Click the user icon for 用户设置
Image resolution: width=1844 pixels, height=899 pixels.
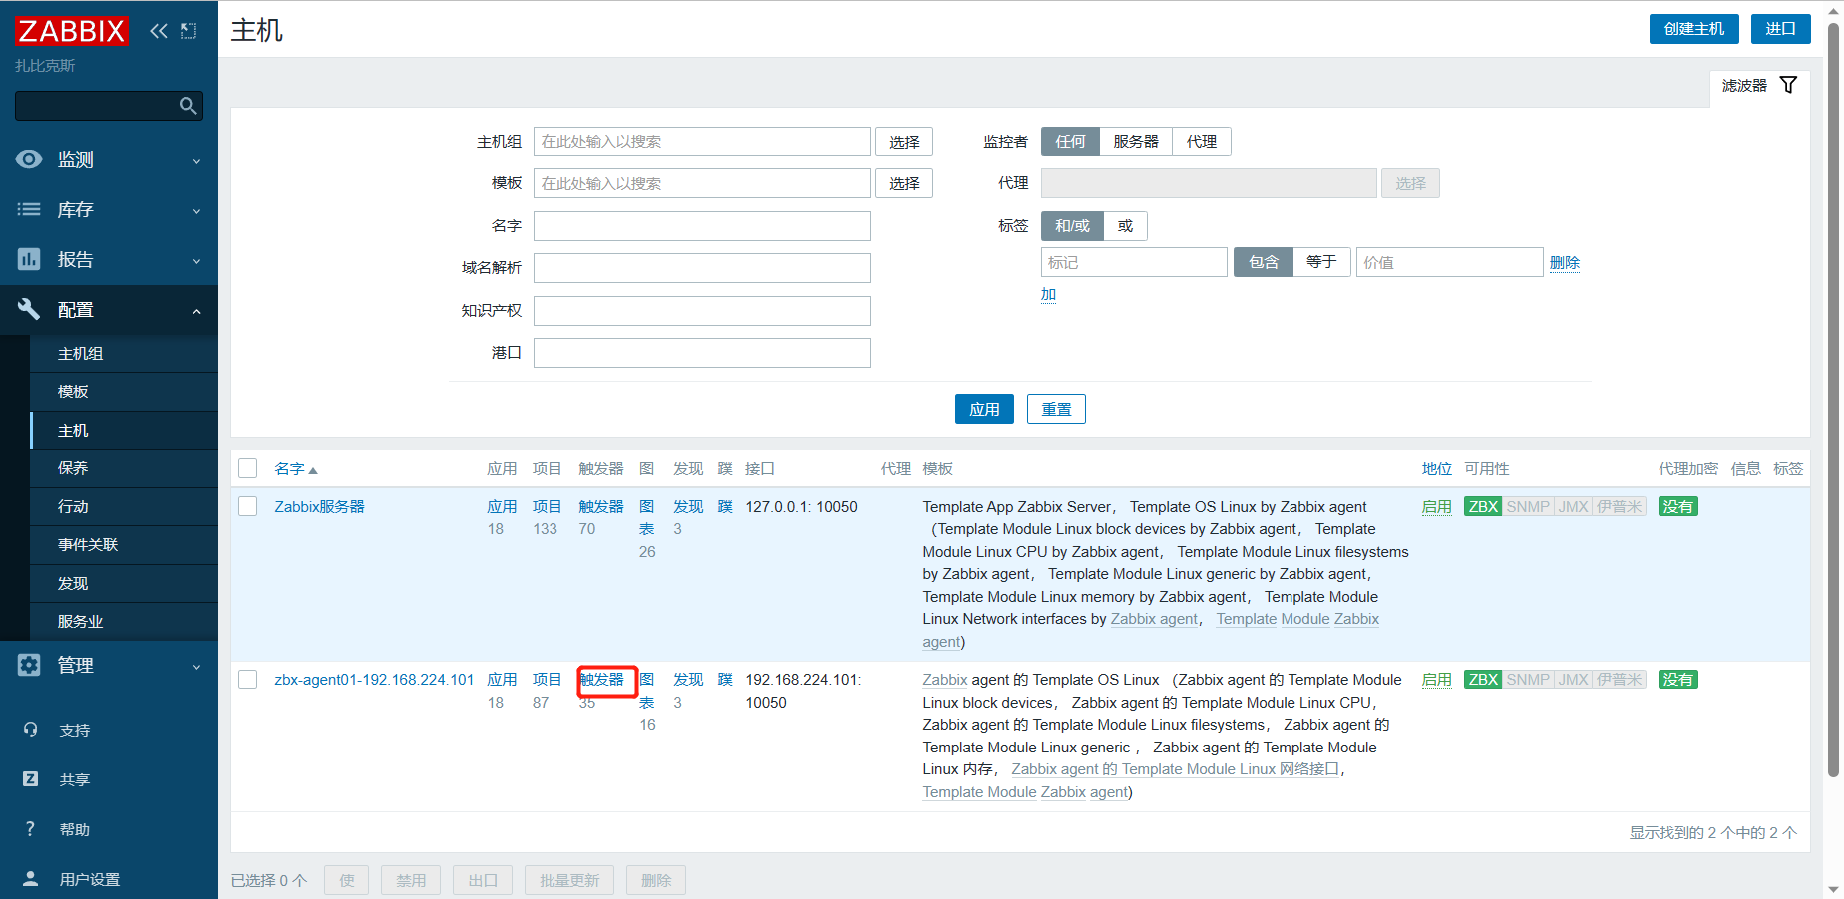31,879
